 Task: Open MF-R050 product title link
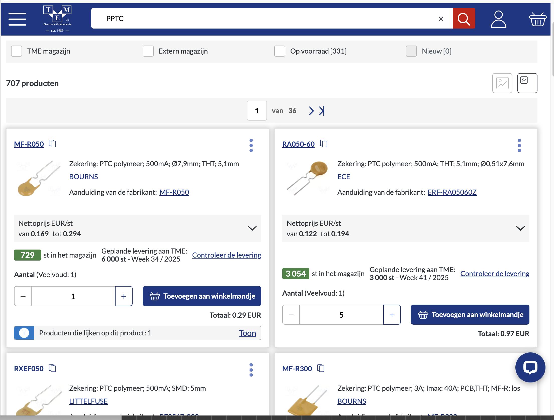(x=29, y=144)
